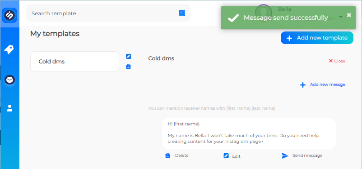The width and height of the screenshot is (362, 169).
Task: Click checkmark icon in success notification
Action: point(233,18)
